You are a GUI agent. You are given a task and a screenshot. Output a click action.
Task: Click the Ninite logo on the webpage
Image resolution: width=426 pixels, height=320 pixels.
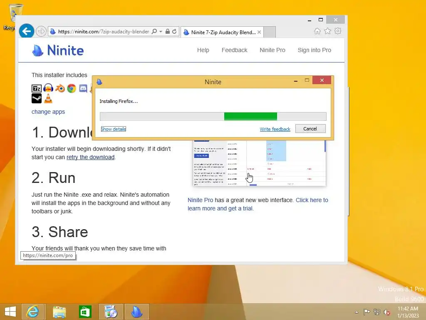coord(58,50)
